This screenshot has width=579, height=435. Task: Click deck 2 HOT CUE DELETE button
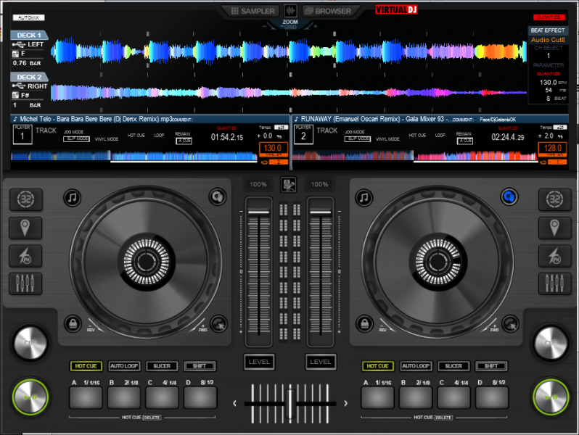tap(443, 418)
